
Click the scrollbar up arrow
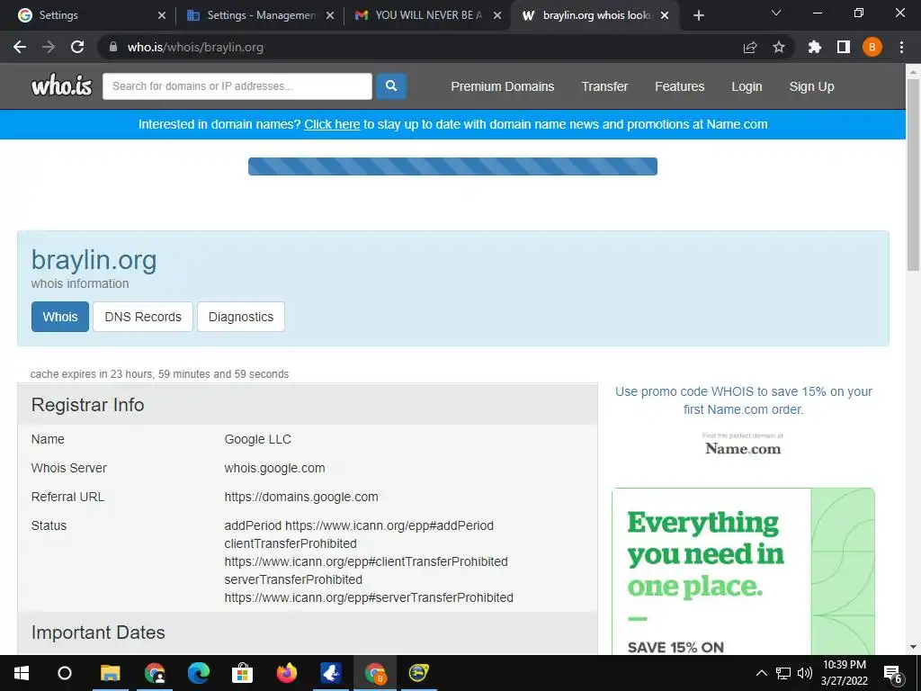[913, 72]
